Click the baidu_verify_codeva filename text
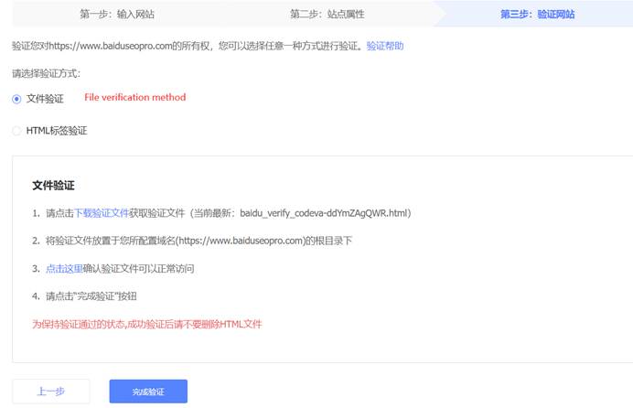Screen dimensions: 633x408 click(x=325, y=213)
